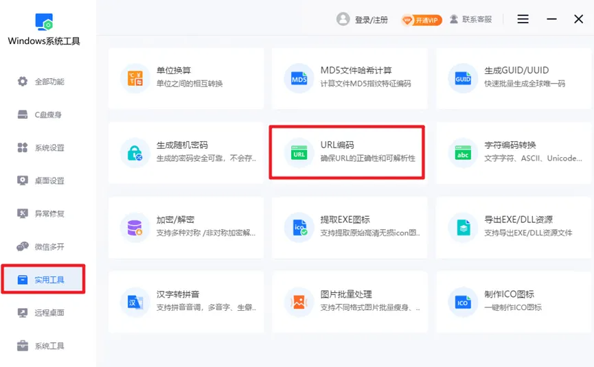Click the 全部功能 gear icon
The height and width of the screenshot is (367, 594).
(x=23, y=82)
